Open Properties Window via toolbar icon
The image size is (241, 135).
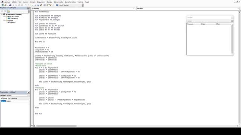[47, 5]
